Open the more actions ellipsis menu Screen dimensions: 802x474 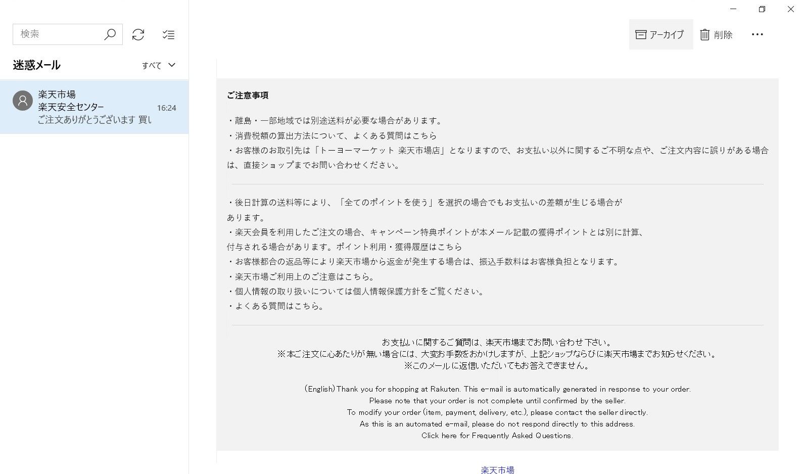coord(757,34)
